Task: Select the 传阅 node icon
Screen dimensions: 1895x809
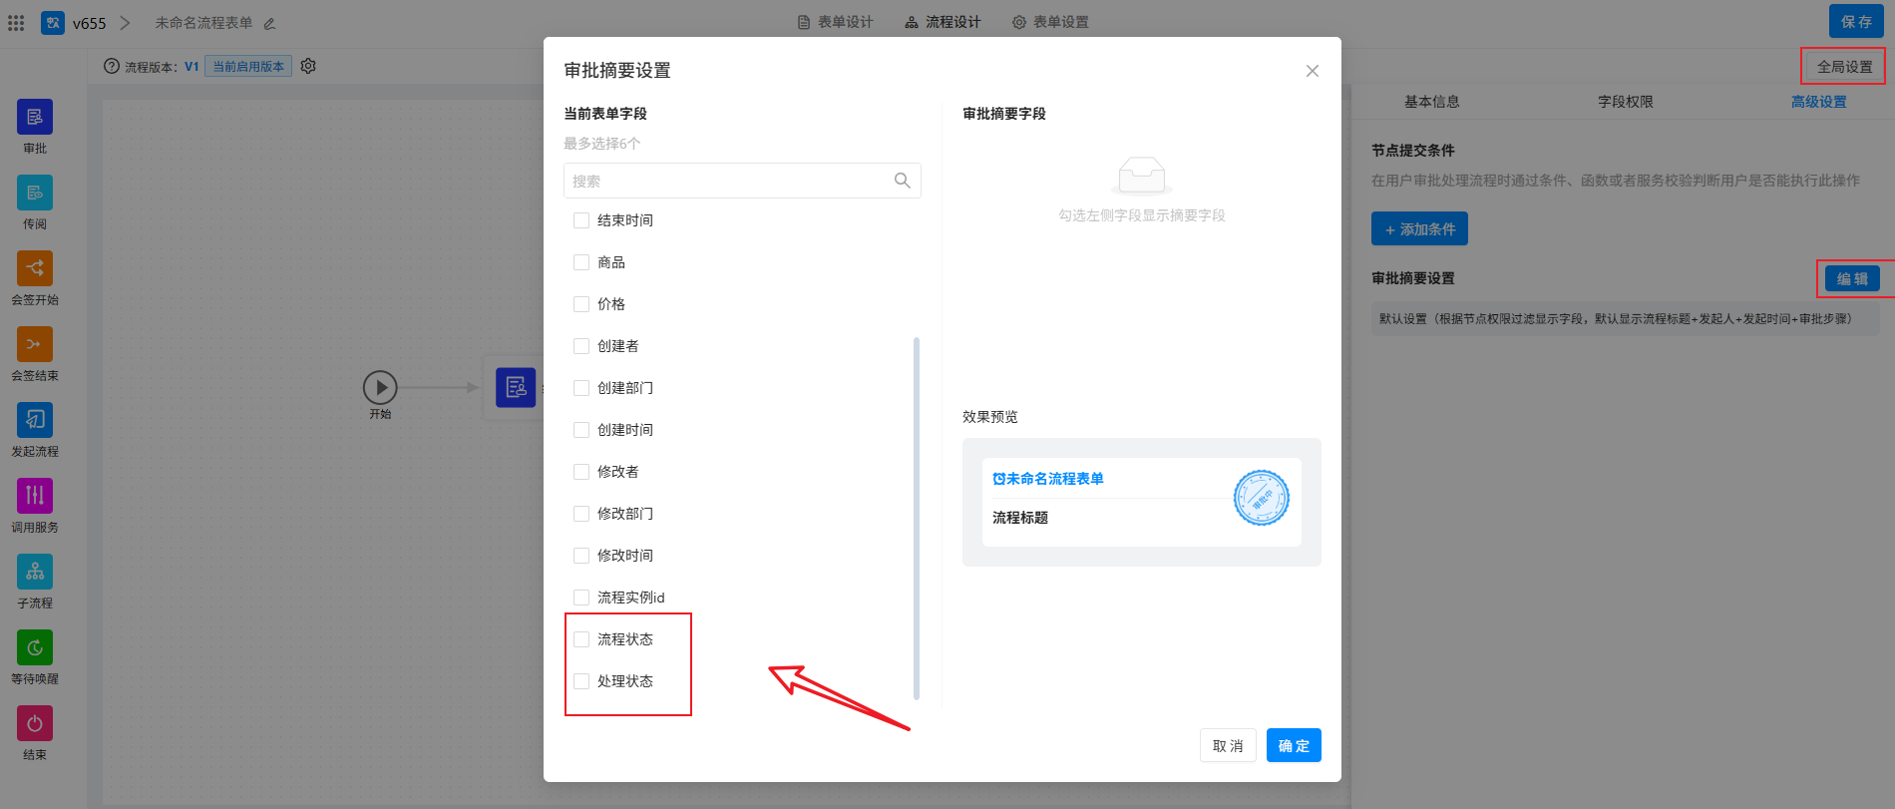Action: point(35,193)
